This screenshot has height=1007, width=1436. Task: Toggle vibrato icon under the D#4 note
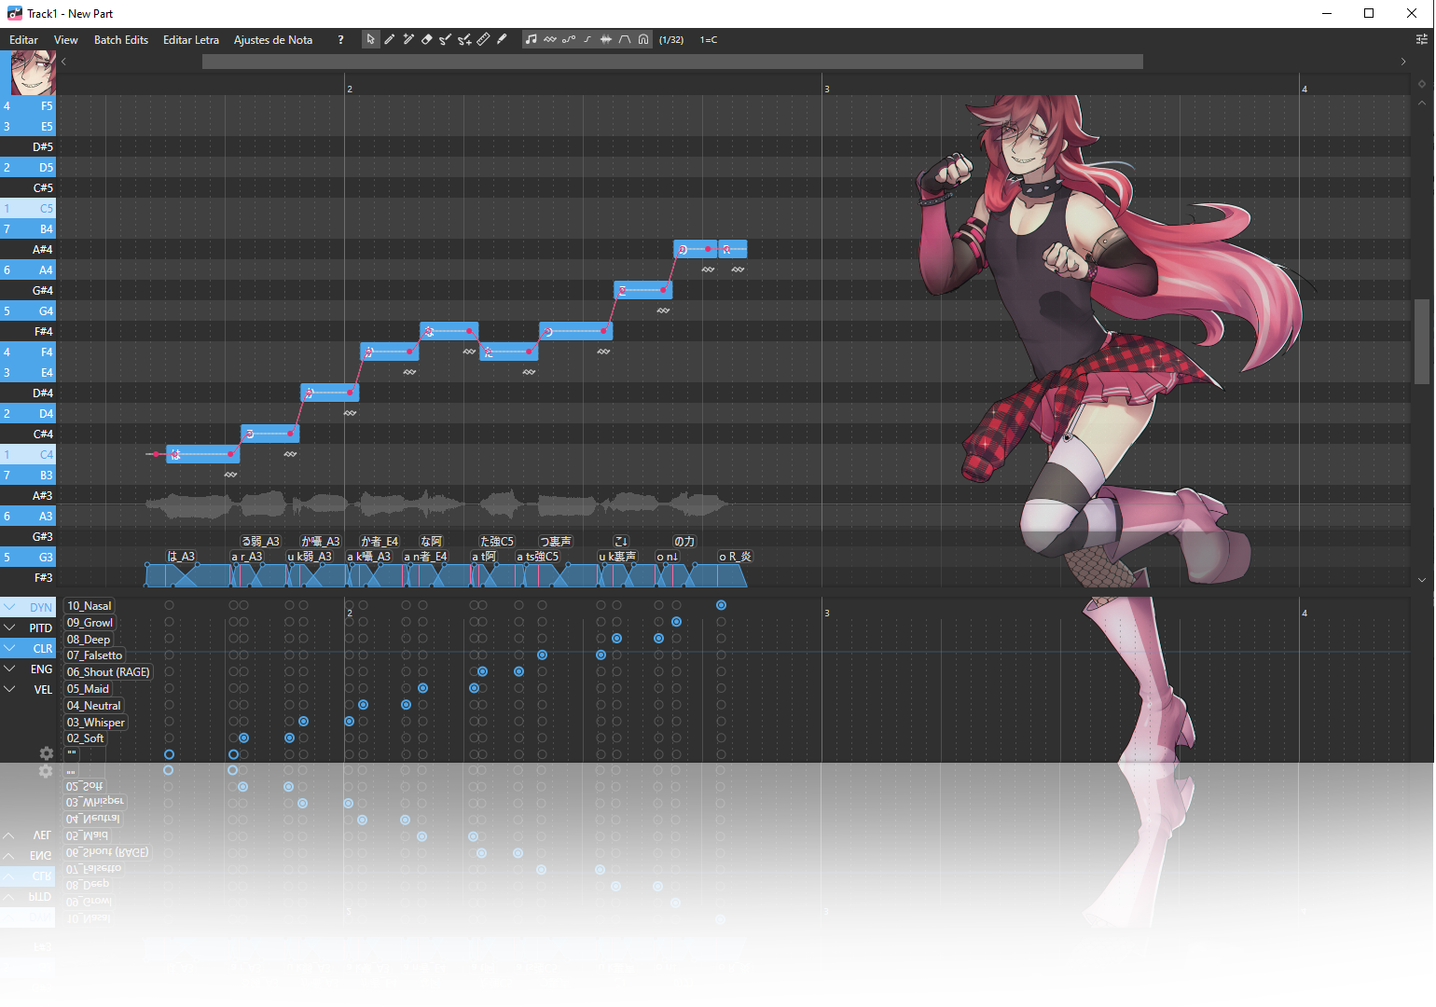(350, 413)
